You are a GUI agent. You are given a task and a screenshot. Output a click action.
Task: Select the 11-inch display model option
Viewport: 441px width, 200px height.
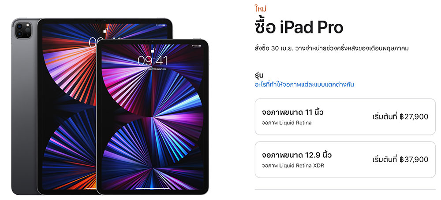point(345,116)
